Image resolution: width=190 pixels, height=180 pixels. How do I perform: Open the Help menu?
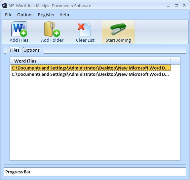(x=64, y=15)
